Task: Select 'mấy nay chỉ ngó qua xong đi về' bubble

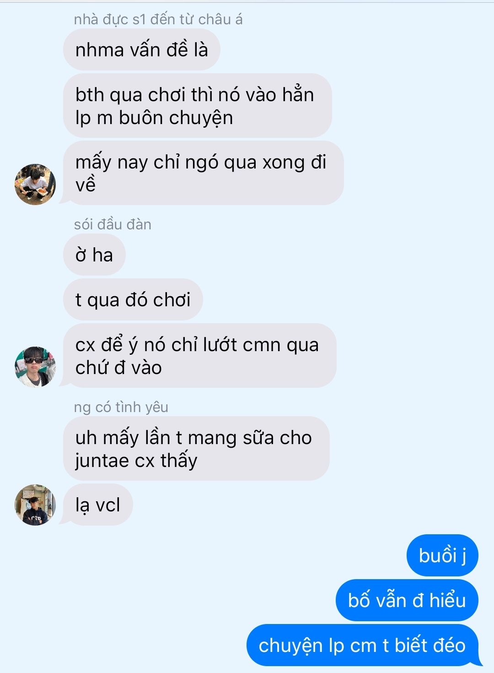Action: click(x=204, y=173)
